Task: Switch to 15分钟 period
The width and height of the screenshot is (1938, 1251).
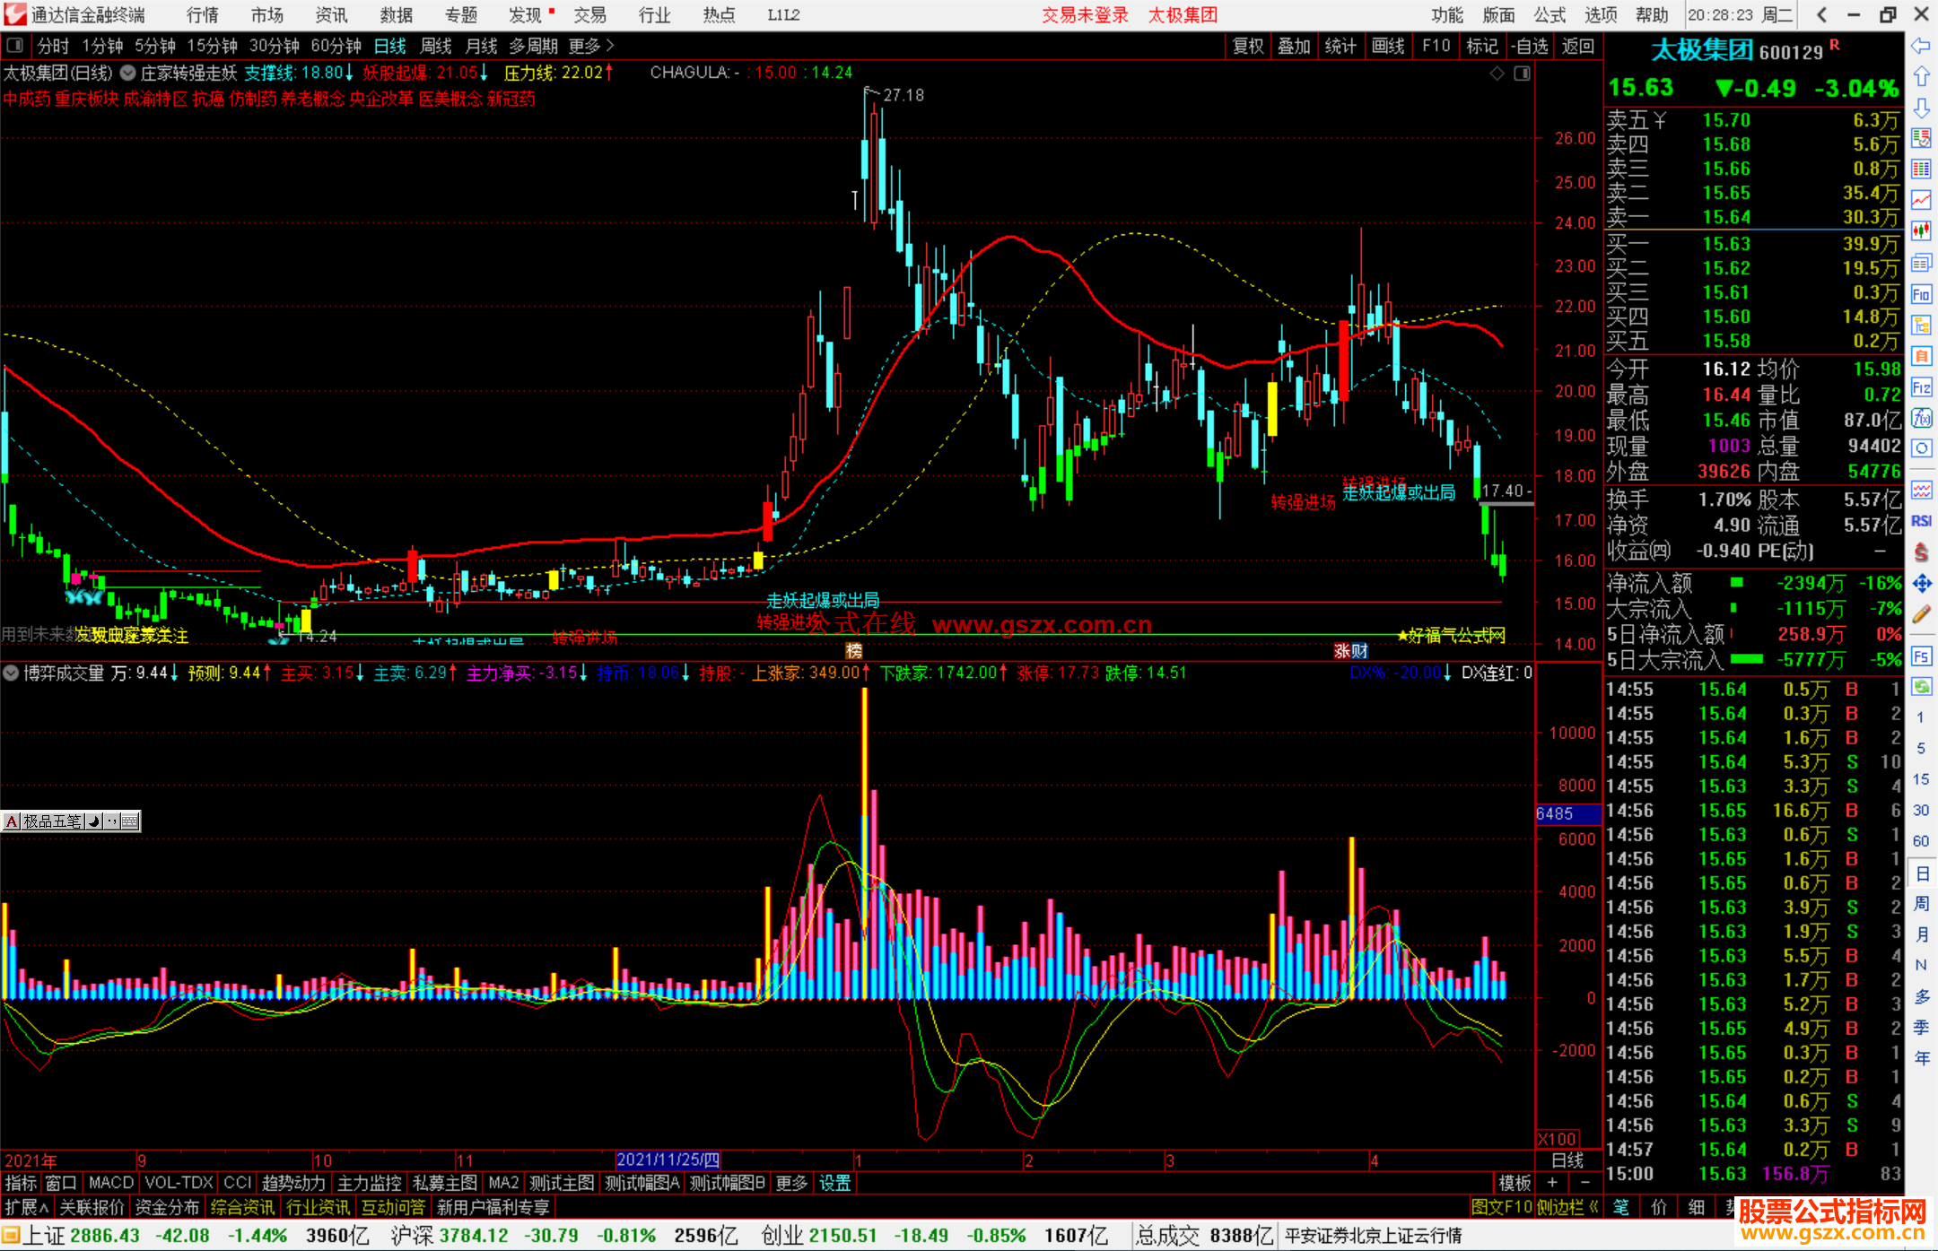Action: click(x=212, y=46)
